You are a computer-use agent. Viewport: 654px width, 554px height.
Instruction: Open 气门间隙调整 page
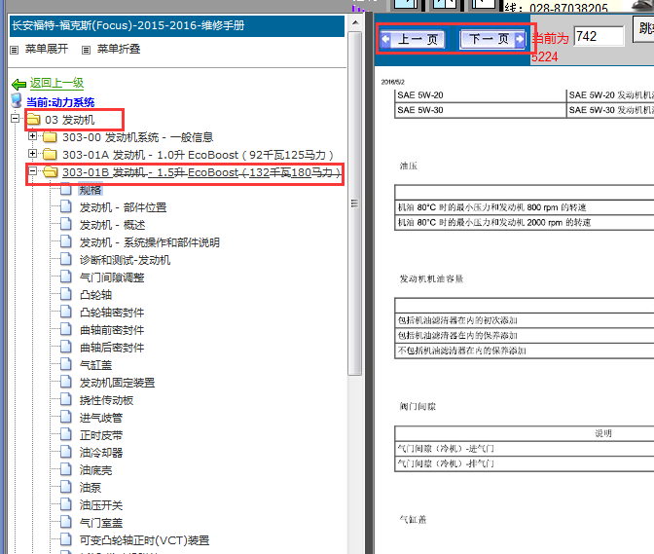click(112, 277)
